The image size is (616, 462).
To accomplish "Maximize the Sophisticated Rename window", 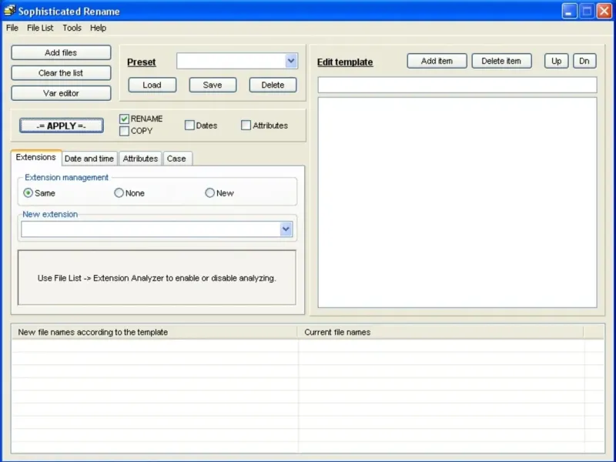I will pyautogui.click(x=587, y=11).
